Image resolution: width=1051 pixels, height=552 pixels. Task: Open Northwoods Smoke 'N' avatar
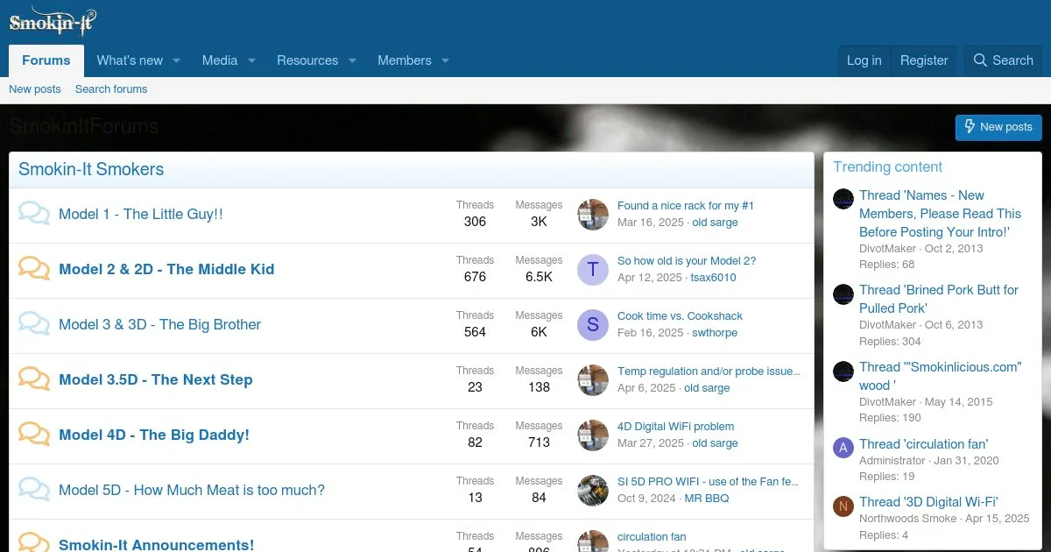(843, 506)
